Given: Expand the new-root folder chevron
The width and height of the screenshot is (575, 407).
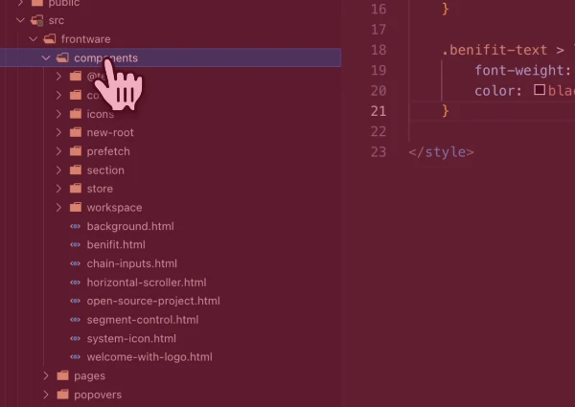Looking at the screenshot, I should pyautogui.click(x=58, y=133).
